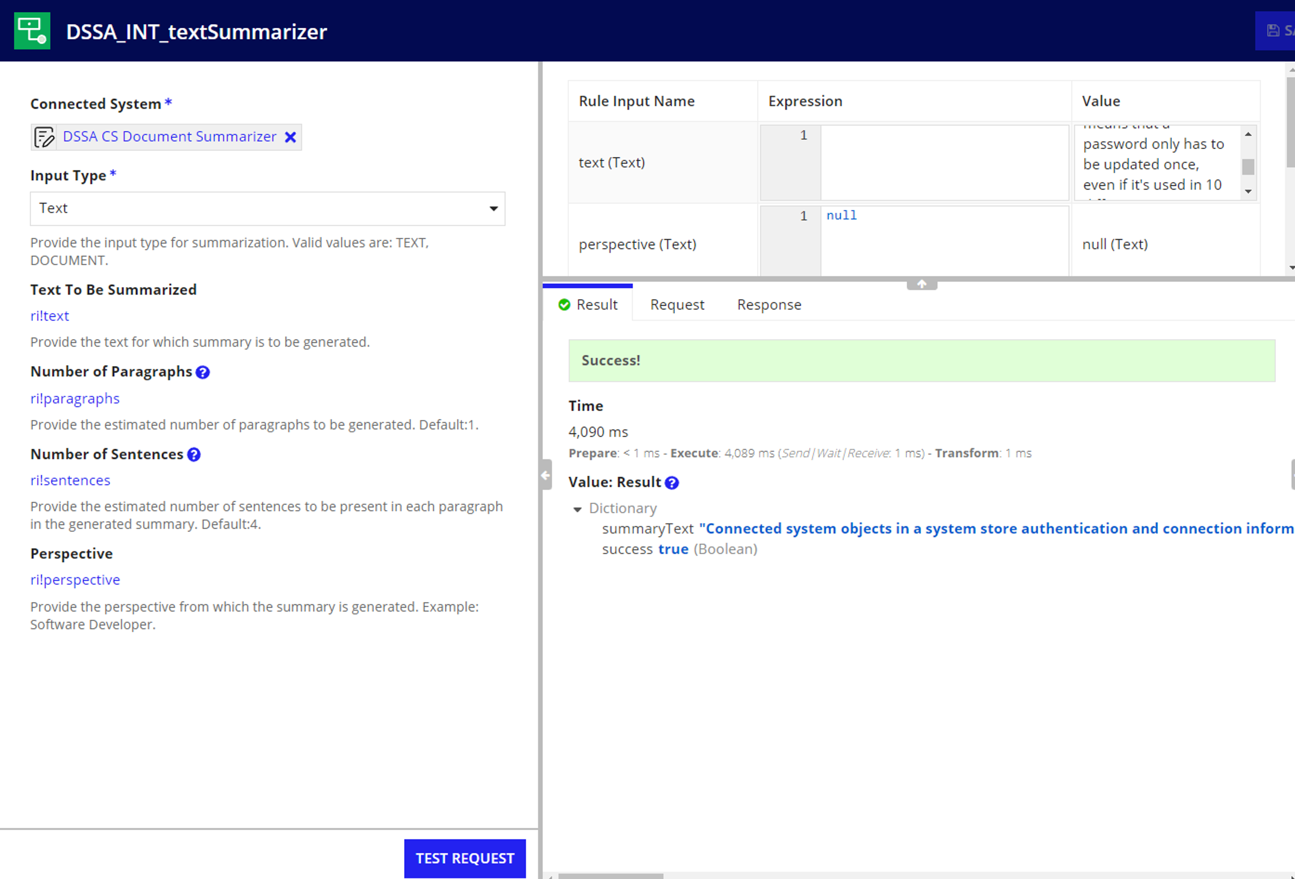
Task: Expand result pane using up-arrow handle
Action: click(x=922, y=284)
